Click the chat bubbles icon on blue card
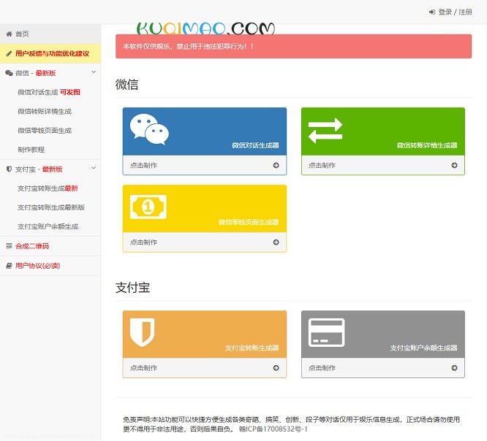Image resolution: width=487 pixels, height=441 pixels. (149, 129)
